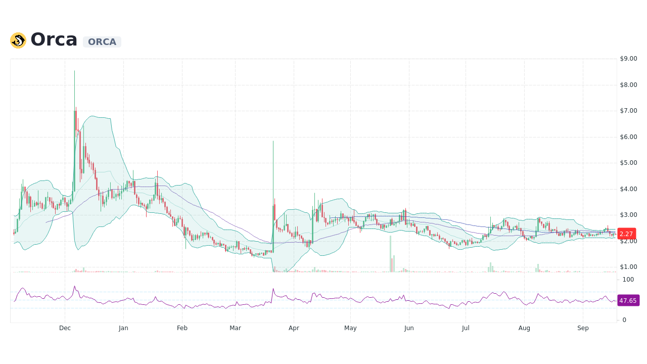Image resolution: width=647 pixels, height=364 pixels.
Task: Click the red current price label 2.27
Action: tap(626, 234)
